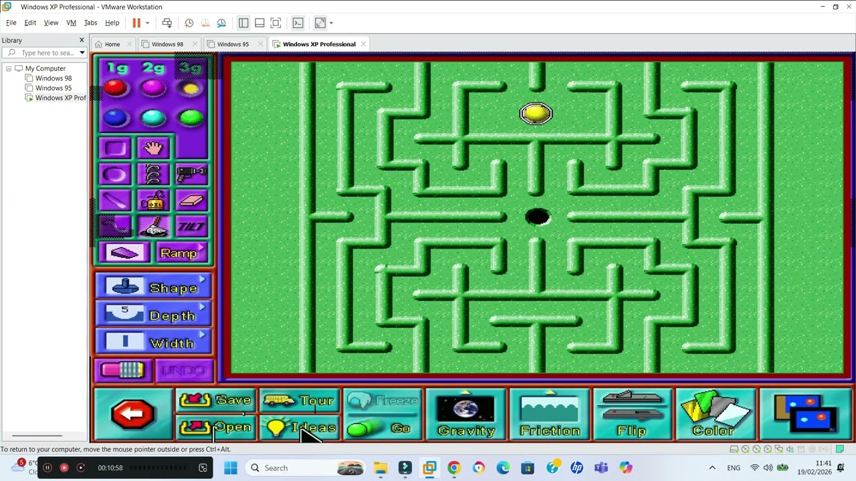Viewport: 856px width, 481px height.
Task: Open the Friction settings
Action: (x=550, y=415)
